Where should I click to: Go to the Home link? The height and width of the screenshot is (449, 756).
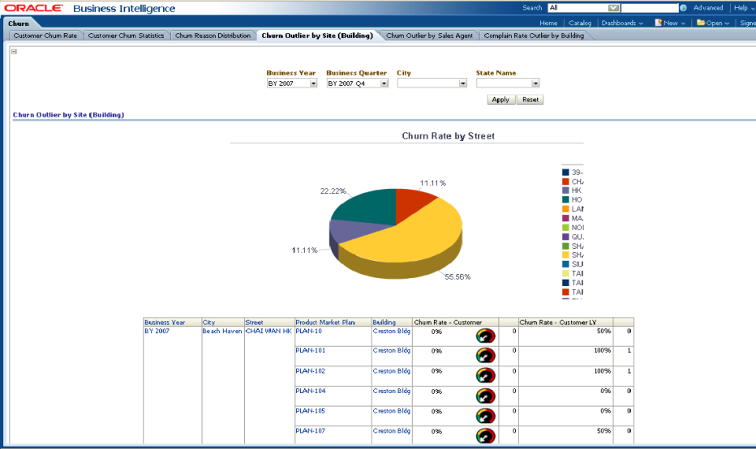548,23
